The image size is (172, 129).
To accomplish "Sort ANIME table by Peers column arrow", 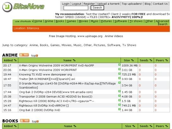I will [x=167, y=60].
